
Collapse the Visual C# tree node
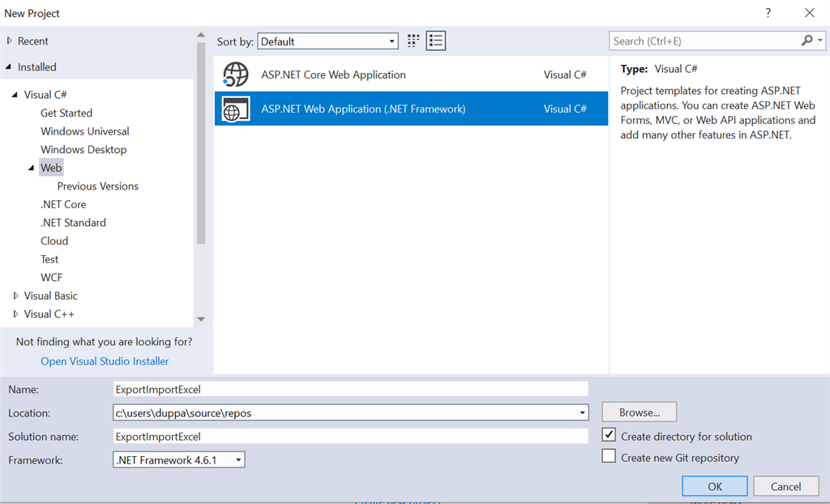[13, 94]
